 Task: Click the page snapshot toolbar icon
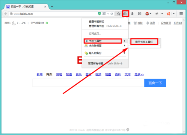point(140,14)
